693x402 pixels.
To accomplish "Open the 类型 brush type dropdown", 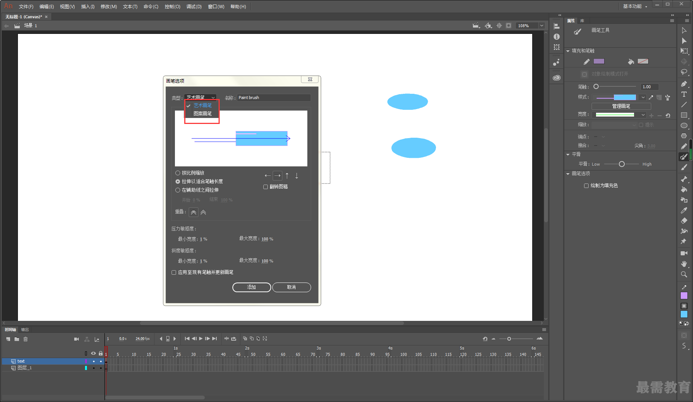I will pyautogui.click(x=200, y=98).
